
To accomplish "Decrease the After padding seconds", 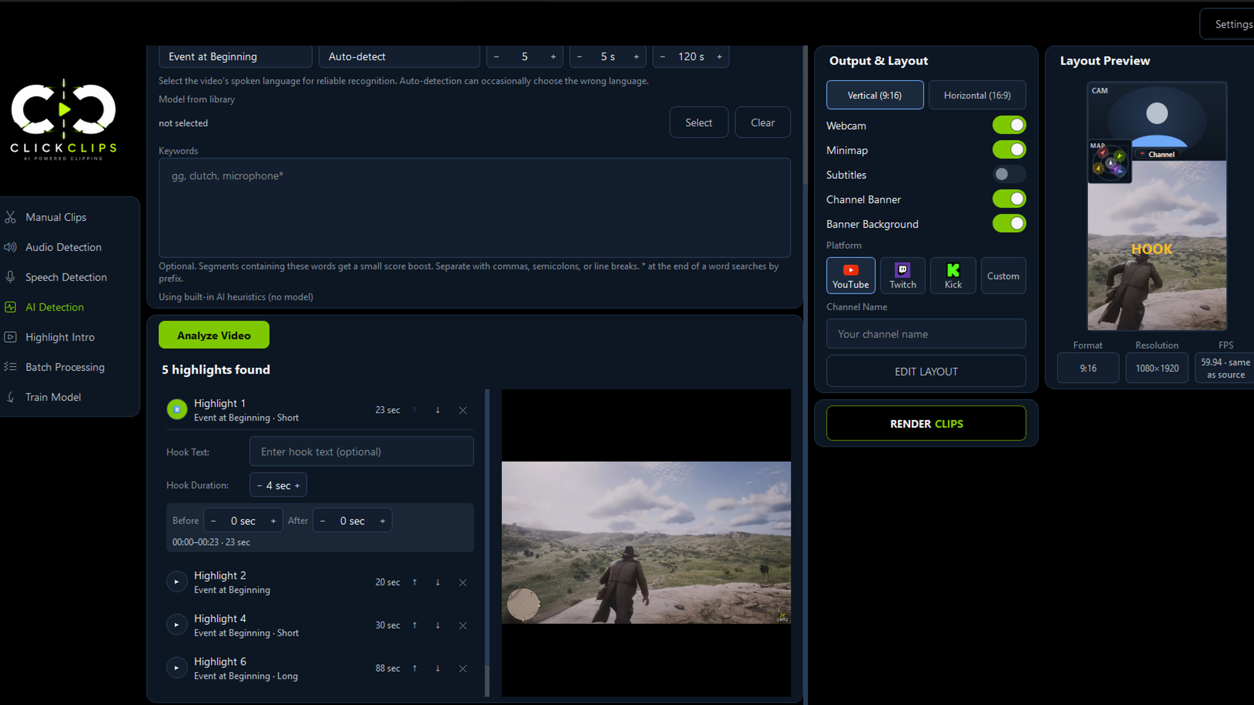I will tap(322, 521).
